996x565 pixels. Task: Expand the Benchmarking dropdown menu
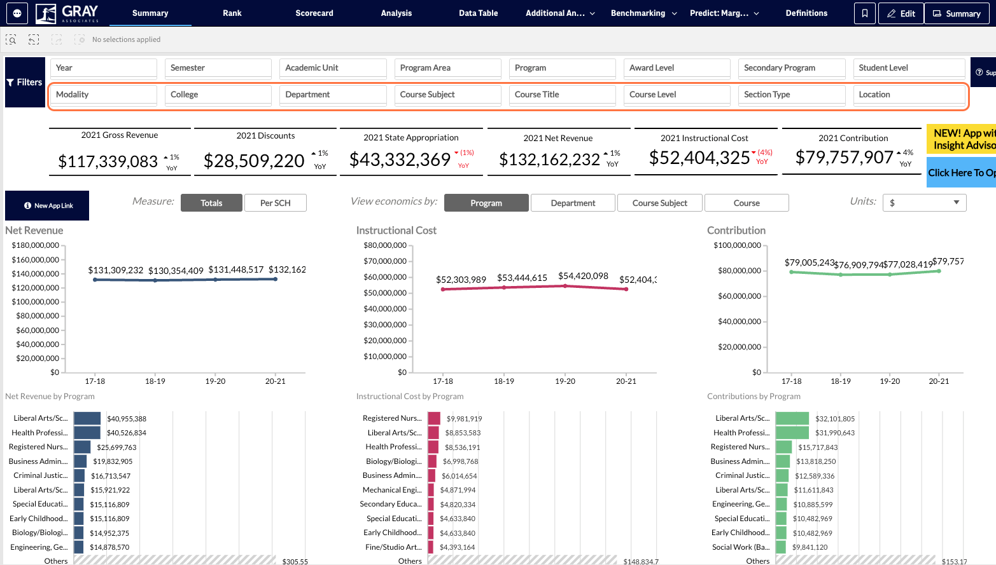click(643, 13)
